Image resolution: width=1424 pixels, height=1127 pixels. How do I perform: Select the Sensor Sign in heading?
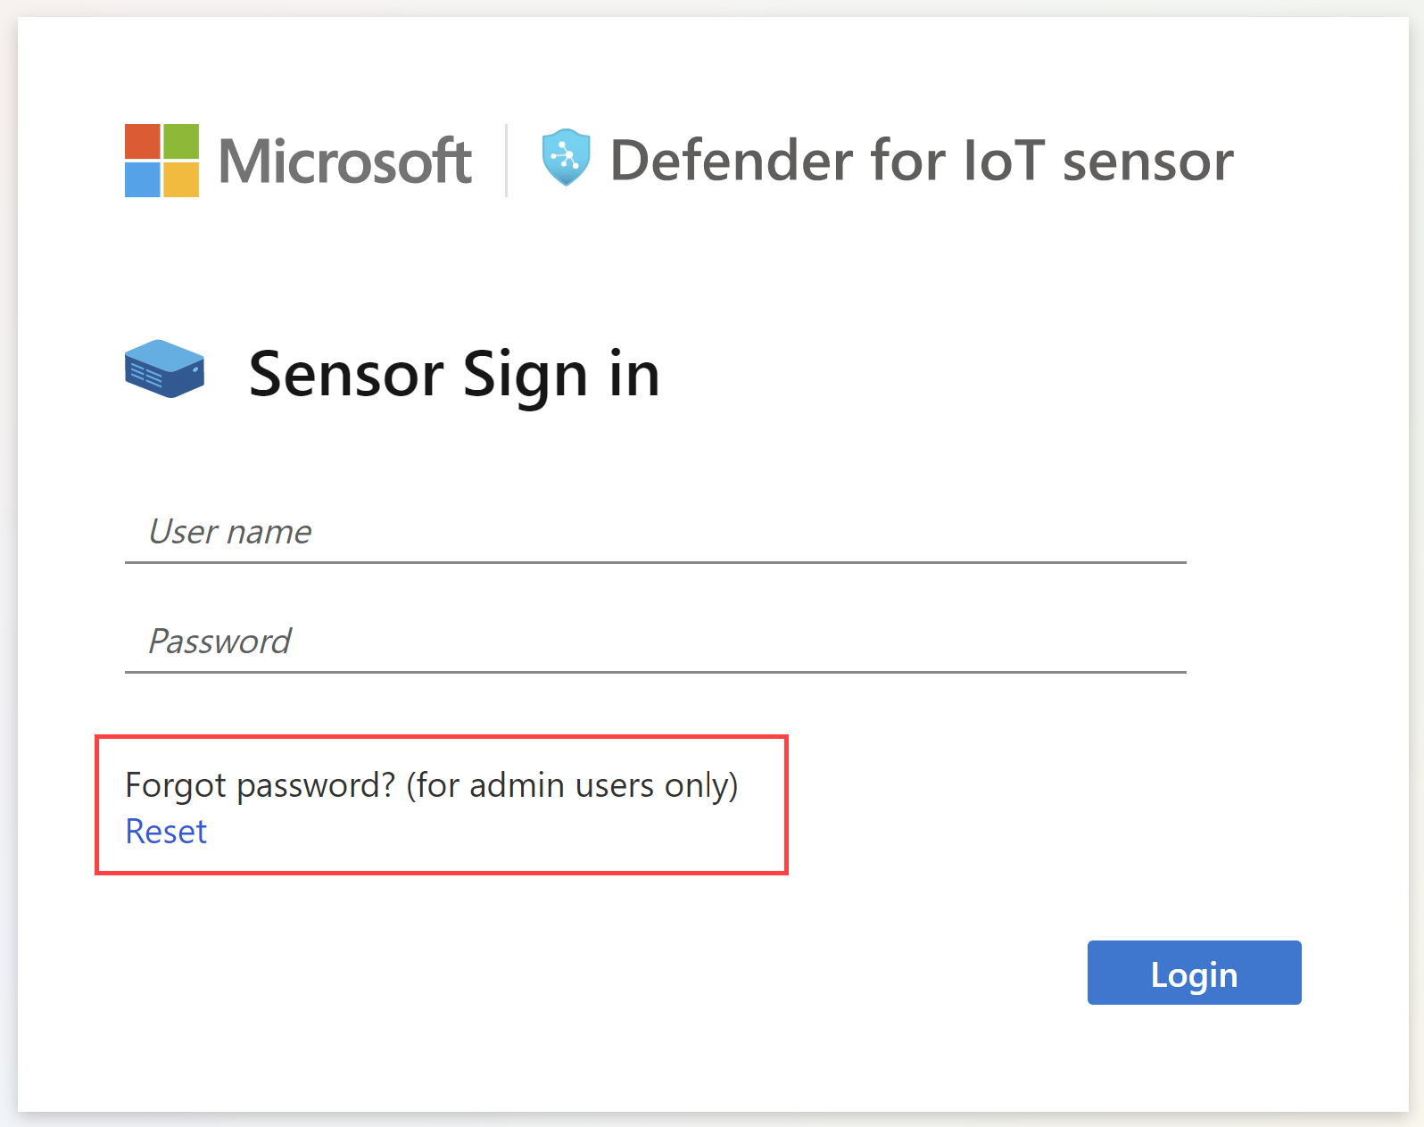pyautogui.click(x=454, y=374)
